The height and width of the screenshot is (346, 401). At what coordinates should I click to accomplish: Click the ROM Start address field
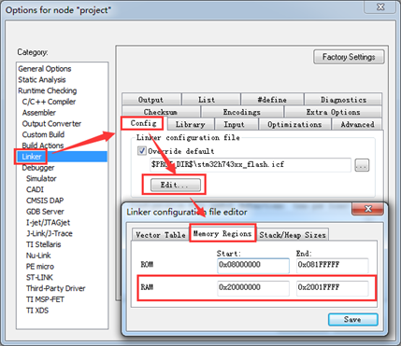pyautogui.click(x=253, y=265)
